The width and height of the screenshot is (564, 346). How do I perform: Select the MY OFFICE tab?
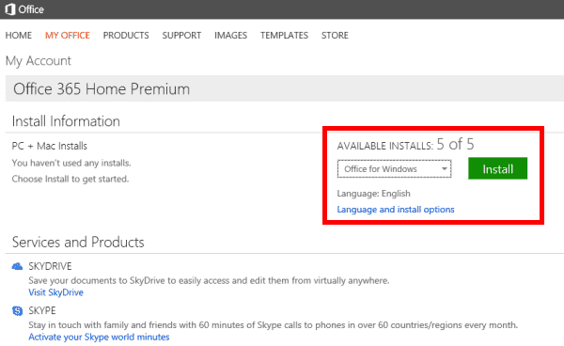pyautogui.click(x=68, y=35)
